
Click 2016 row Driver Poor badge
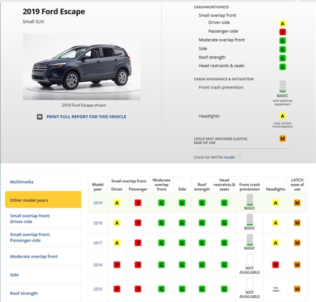point(117,265)
